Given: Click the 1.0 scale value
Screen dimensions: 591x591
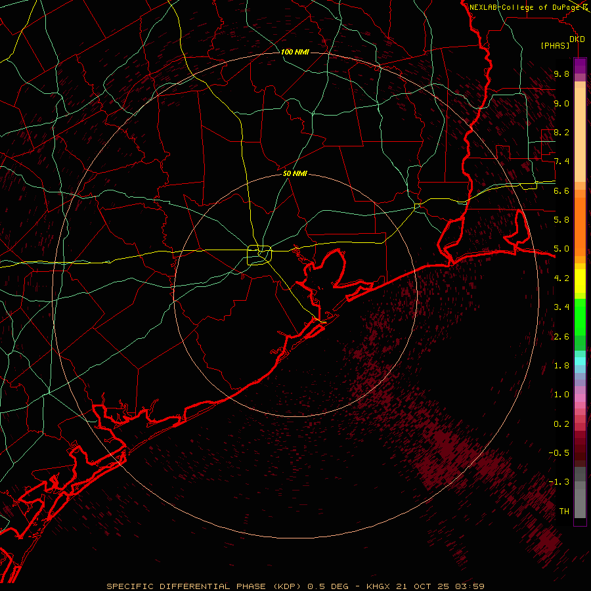Looking at the screenshot, I should [x=561, y=395].
